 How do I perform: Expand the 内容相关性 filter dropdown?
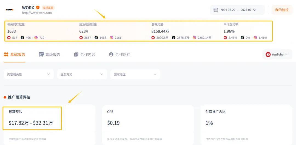coord(29,74)
